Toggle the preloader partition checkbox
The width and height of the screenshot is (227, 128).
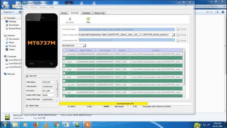tap(64, 54)
